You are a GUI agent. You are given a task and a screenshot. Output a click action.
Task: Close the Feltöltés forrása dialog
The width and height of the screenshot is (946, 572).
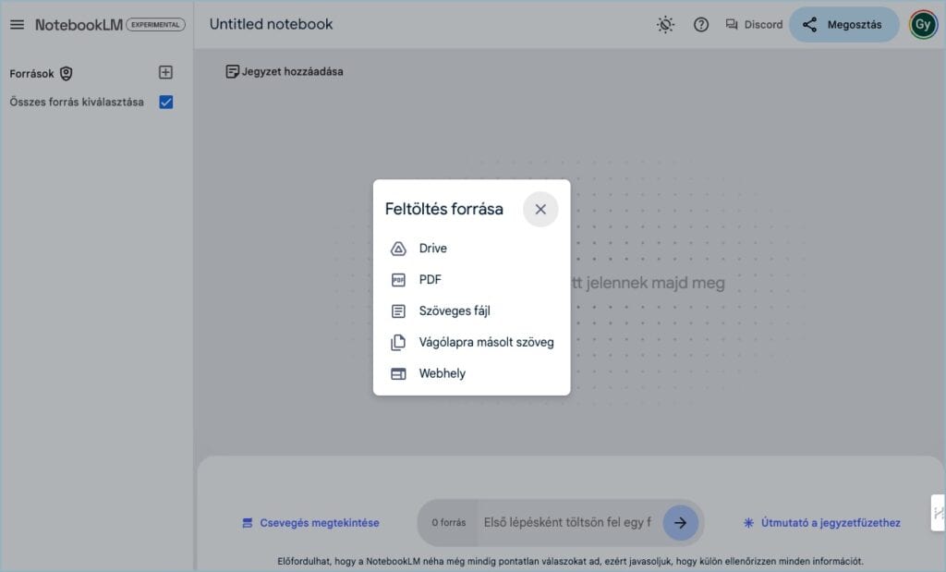coord(540,210)
